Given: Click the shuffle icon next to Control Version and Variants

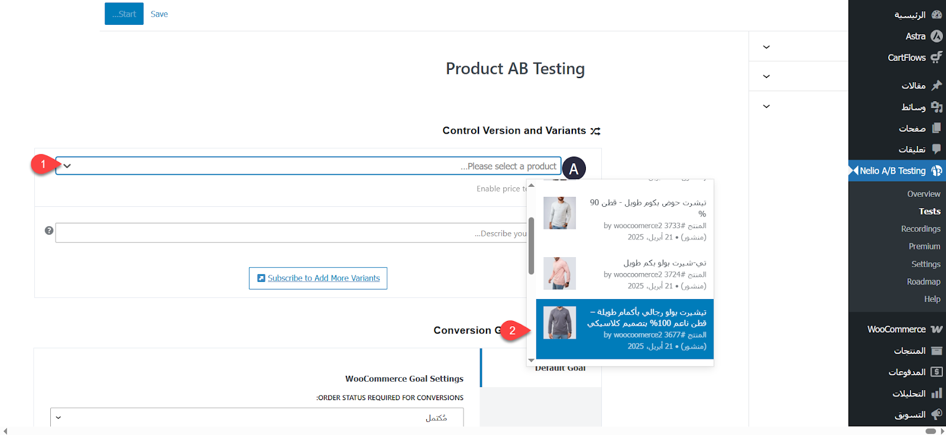Looking at the screenshot, I should pyautogui.click(x=595, y=131).
